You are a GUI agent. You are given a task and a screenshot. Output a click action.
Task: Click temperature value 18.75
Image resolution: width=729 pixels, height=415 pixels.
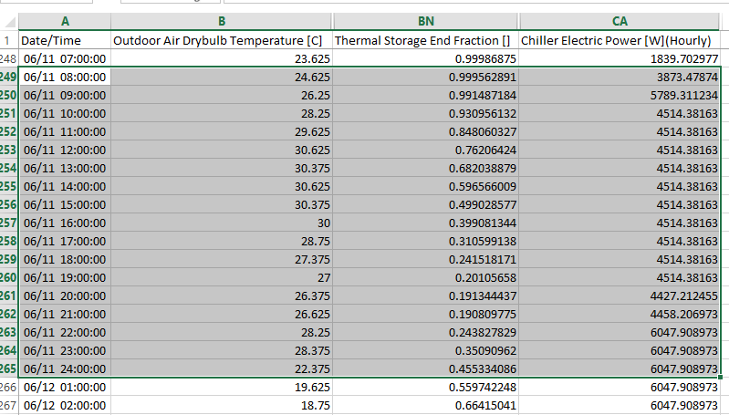pos(222,405)
